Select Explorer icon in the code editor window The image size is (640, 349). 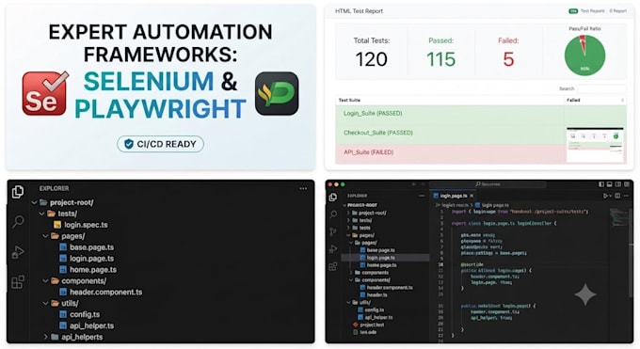333,198
